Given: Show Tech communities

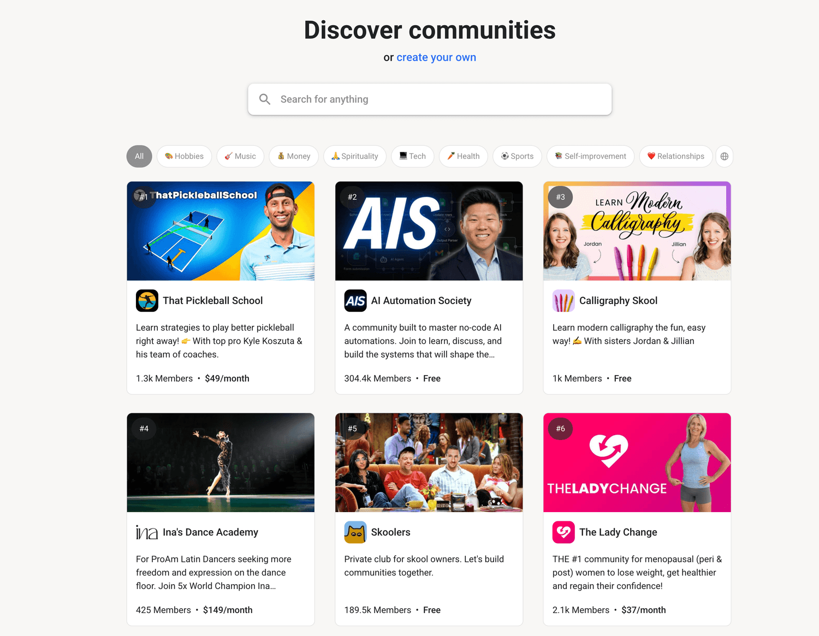Looking at the screenshot, I should pyautogui.click(x=413, y=156).
